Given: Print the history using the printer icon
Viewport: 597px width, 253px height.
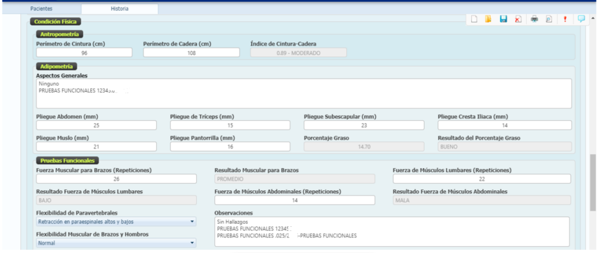Looking at the screenshot, I should (534, 19).
